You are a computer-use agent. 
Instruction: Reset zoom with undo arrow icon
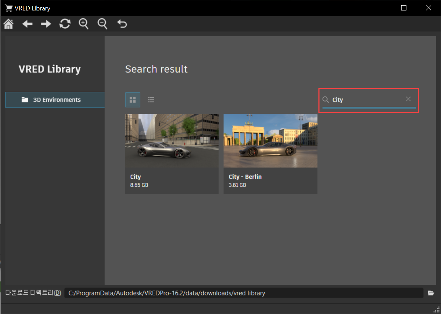click(x=122, y=24)
